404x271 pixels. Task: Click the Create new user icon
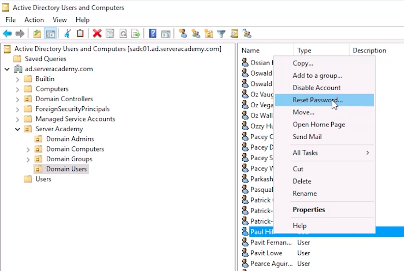183,34
